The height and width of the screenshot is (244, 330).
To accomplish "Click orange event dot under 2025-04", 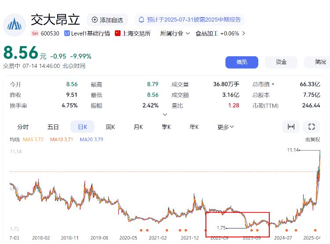I will (315, 230).
